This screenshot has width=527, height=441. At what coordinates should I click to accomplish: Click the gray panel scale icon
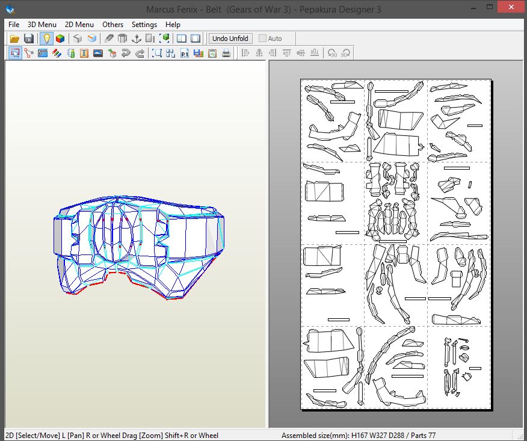[150, 39]
